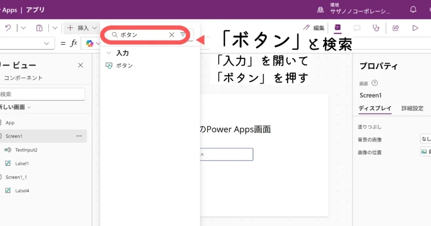Insert the ボタン control from results
The image size is (431, 226).
click(124, 66)
